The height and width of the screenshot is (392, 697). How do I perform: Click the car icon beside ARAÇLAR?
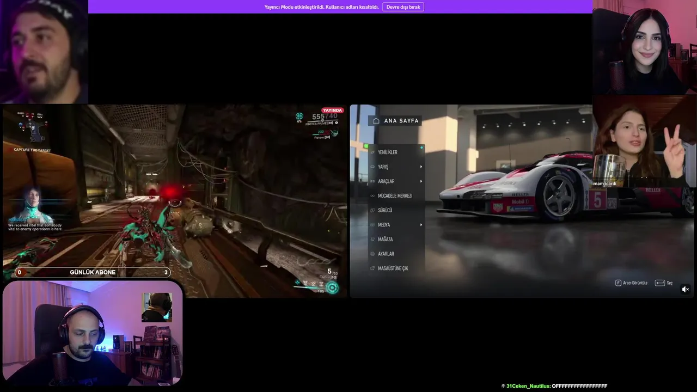tap(372, 181)
